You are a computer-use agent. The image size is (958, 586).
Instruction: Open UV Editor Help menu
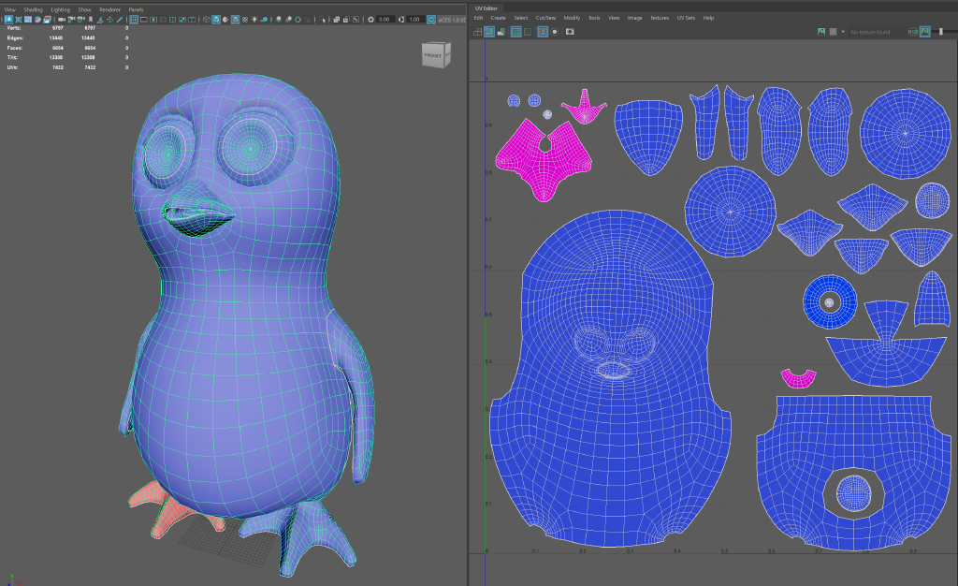tap(708, 18)
